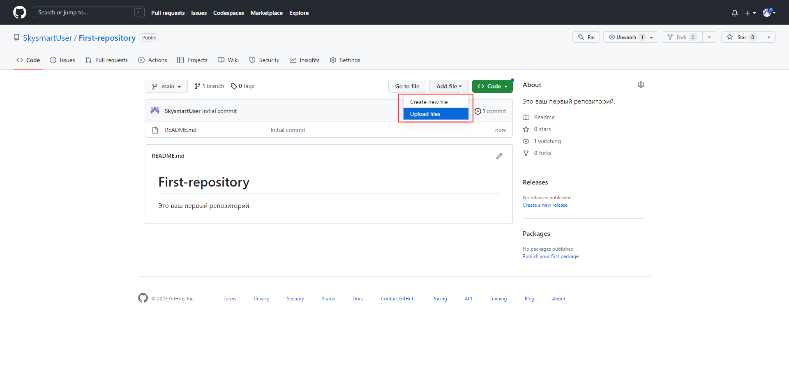789x385 pixels.
Task: Open the repository Settings tab
Action: point(345,60)
